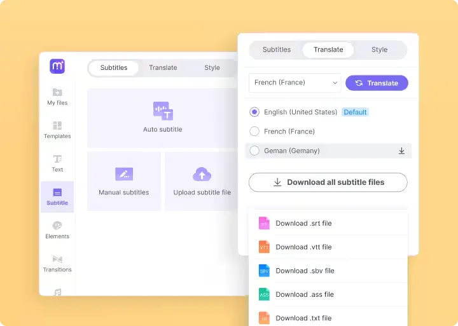Click the blue SBV file icon

point(264,271)
